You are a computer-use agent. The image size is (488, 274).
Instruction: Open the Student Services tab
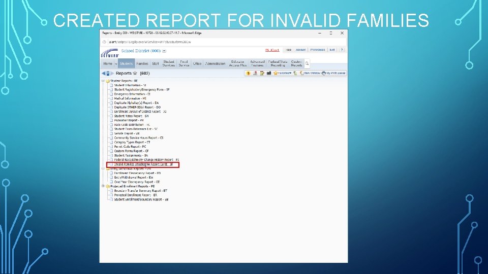pos(169,63)
